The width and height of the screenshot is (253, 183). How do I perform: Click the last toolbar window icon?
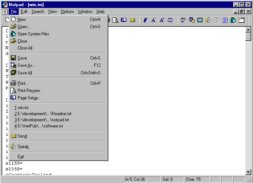coord(241,20)
